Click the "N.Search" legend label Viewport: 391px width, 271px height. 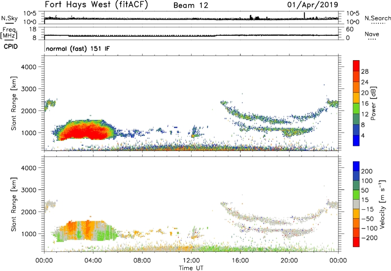click(x=378, y=18)
